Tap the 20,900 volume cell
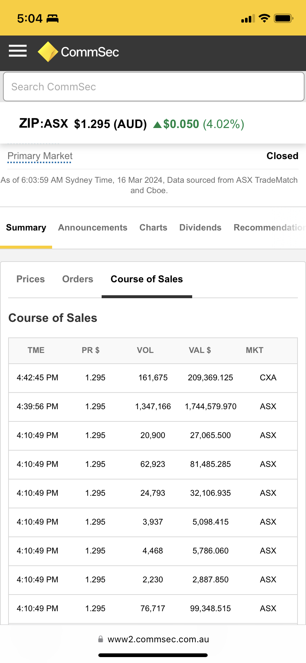Screen dimensions: 306x663 pyautogui.click(x=153, y=435)
